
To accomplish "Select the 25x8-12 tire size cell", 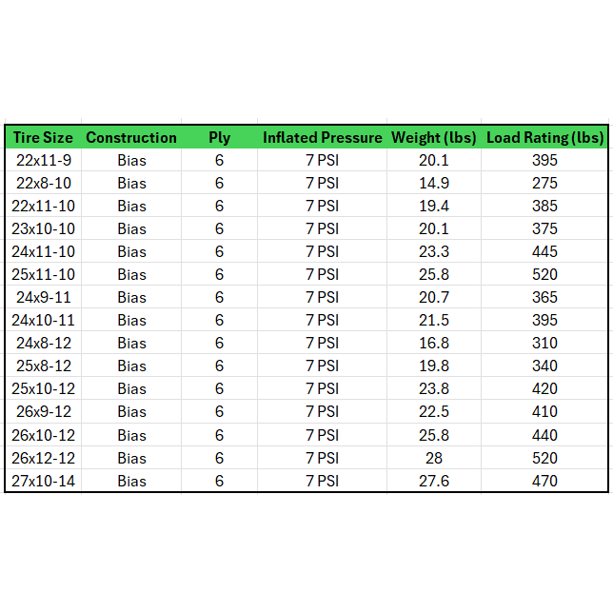I will click(44, 366).
